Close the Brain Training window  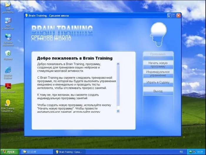pyautogui.click(x=178, y=16)
